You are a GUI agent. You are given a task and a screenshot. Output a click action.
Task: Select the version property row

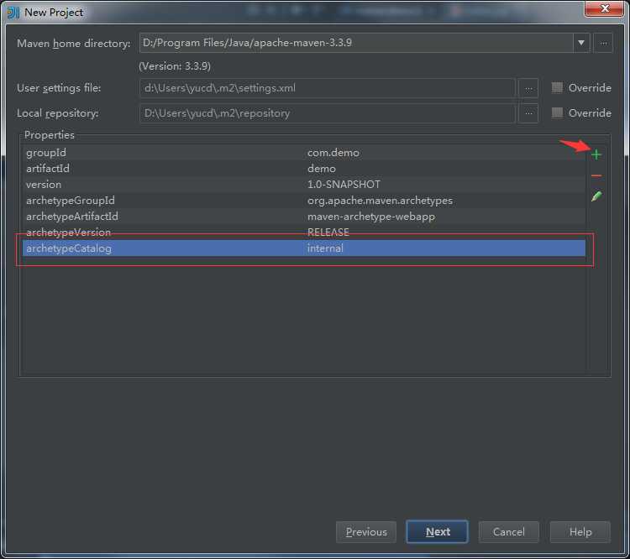(304, 185)
